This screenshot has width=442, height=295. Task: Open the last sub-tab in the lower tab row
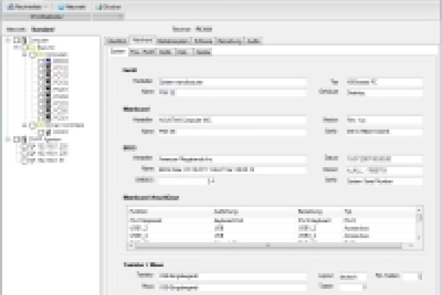[203, 52]
